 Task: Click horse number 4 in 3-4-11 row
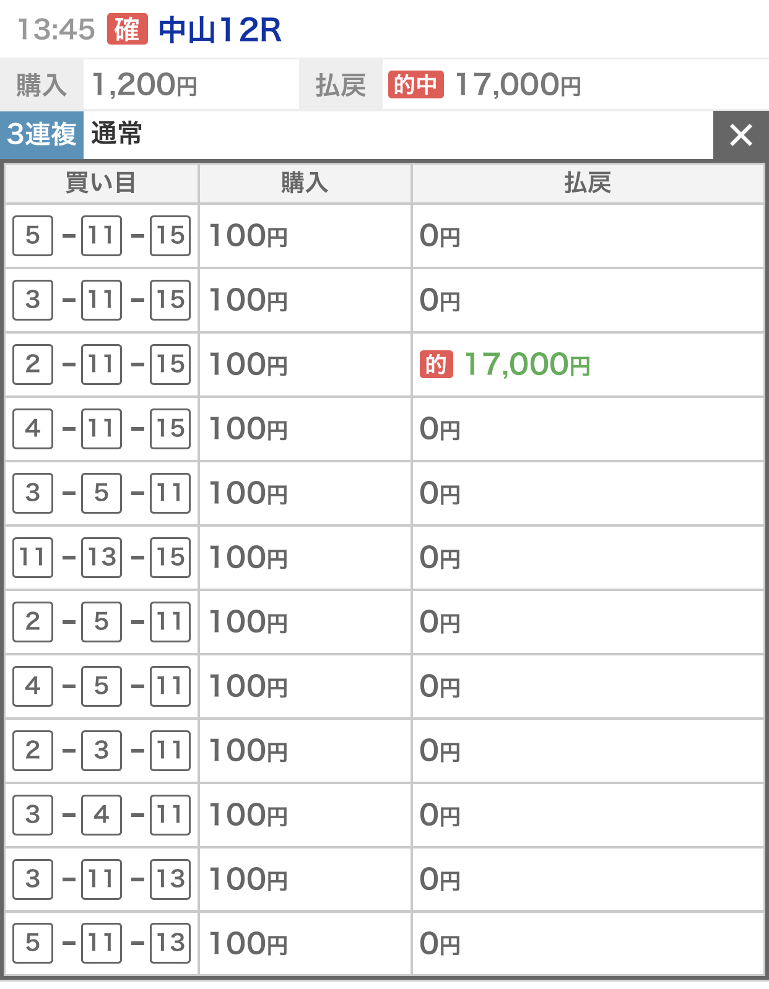102,815
